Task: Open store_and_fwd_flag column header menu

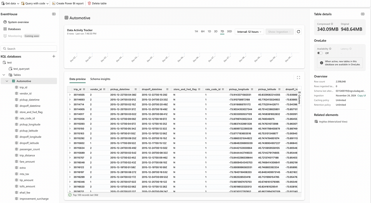Action: [199, 89]
